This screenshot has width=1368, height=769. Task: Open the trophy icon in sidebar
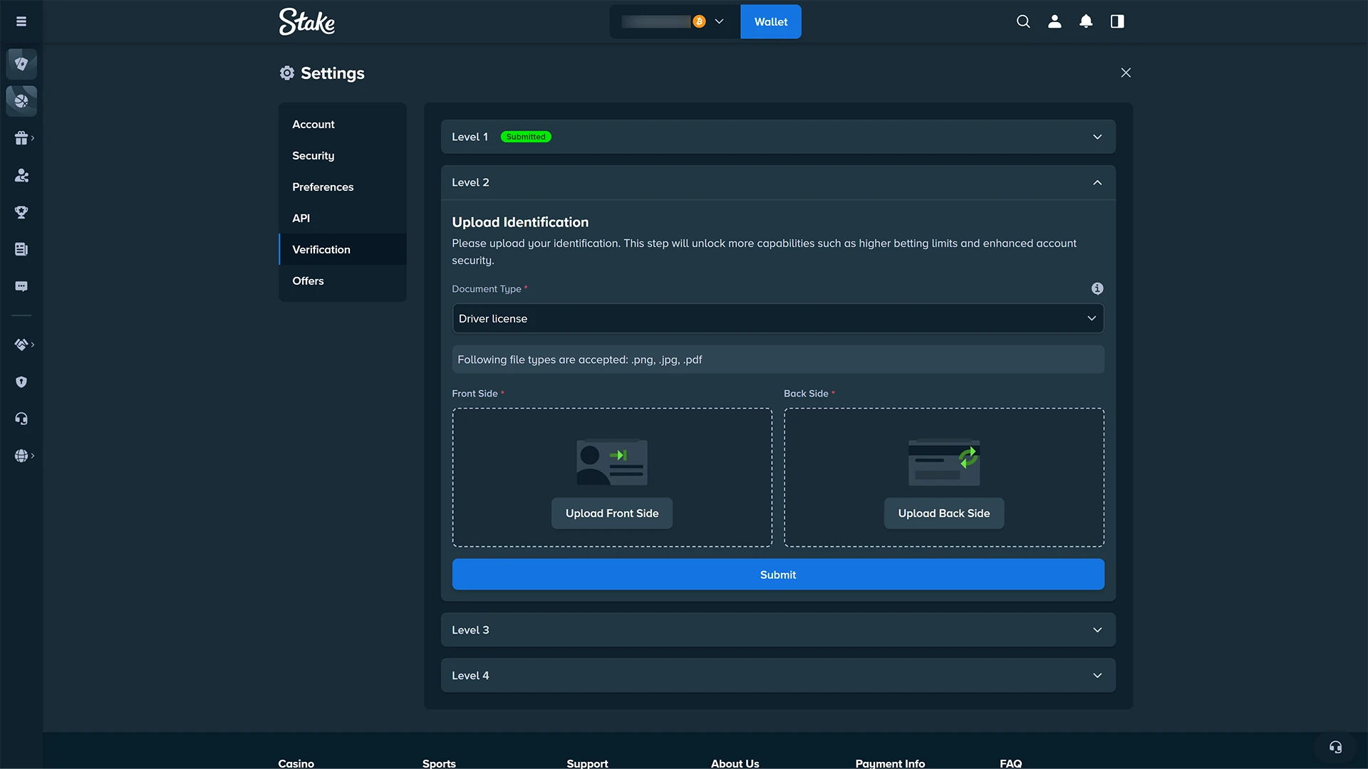[21, 212]
